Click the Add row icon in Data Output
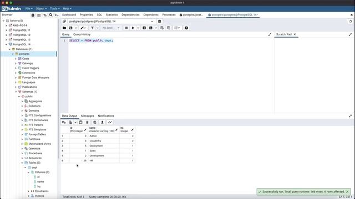 click(64, 122)
